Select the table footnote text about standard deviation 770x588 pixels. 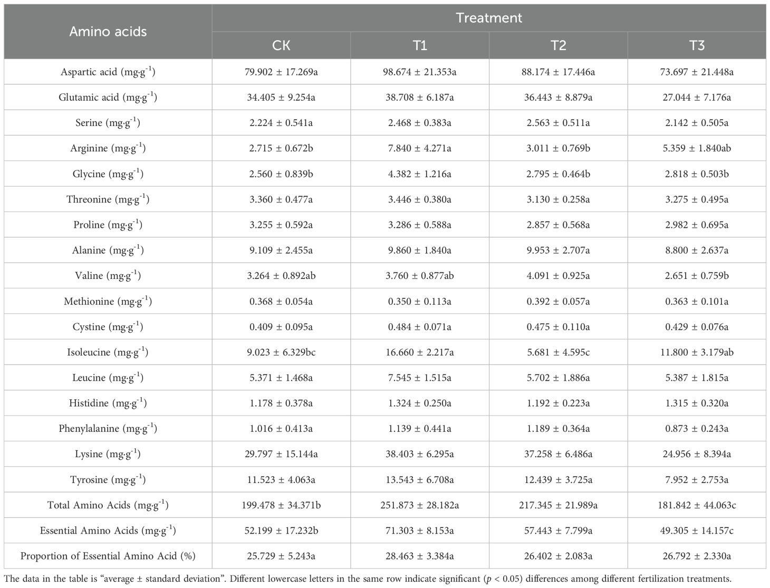click(x=368, y=579)
